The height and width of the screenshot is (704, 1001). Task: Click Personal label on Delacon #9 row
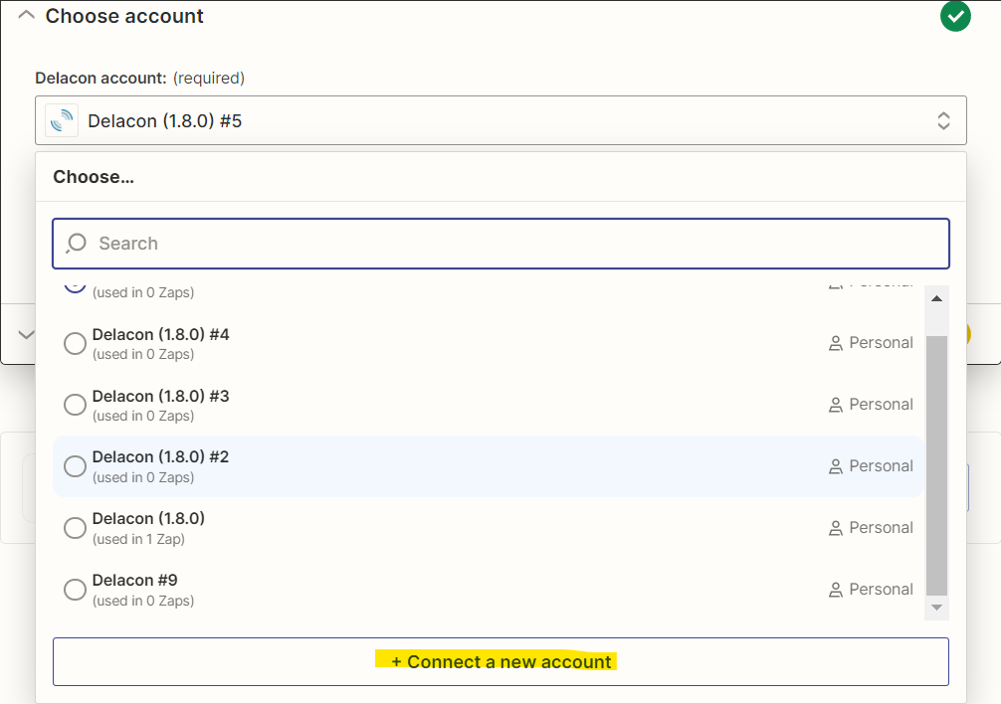tap(881, 590)
